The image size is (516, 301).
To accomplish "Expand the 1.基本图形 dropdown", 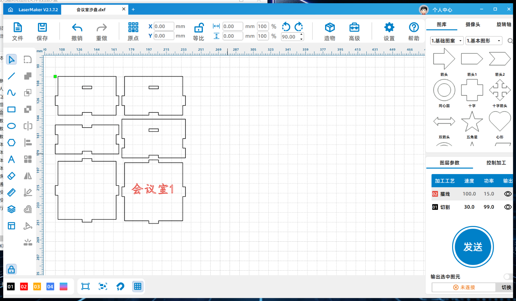I will tap(484, 41).
